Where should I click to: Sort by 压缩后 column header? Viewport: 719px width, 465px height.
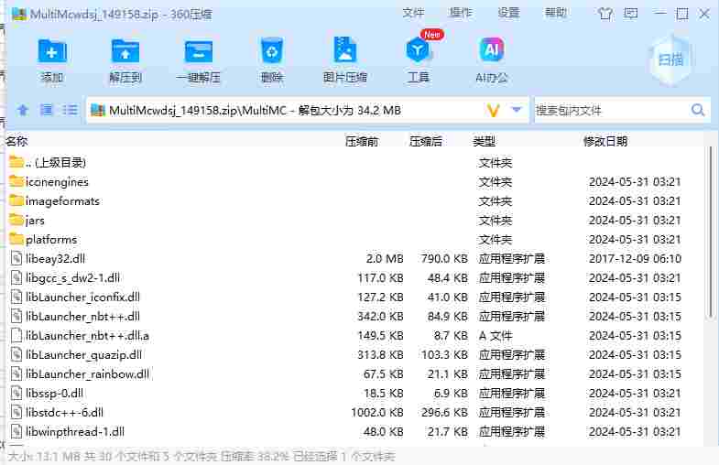[426, 141]
